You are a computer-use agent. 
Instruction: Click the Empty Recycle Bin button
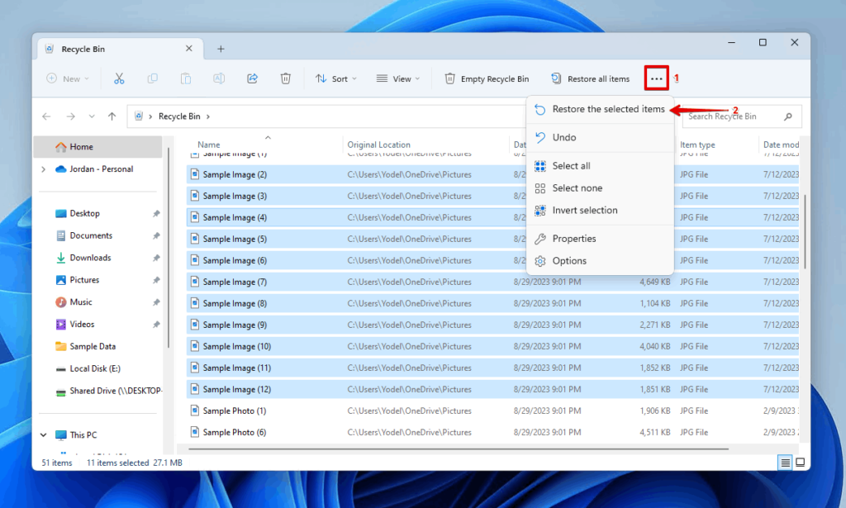(x=487, y=78)
